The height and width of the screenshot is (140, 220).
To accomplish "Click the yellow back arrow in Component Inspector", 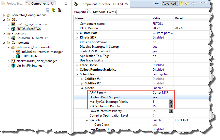I will pyautogui.click(x=187, y=4).
